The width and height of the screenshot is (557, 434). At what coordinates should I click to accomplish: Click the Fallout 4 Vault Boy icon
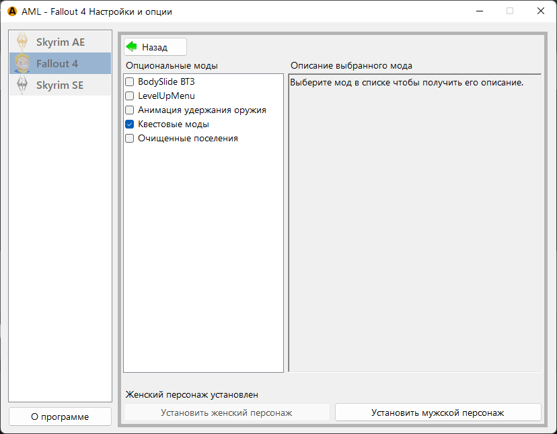click(22, 63)
